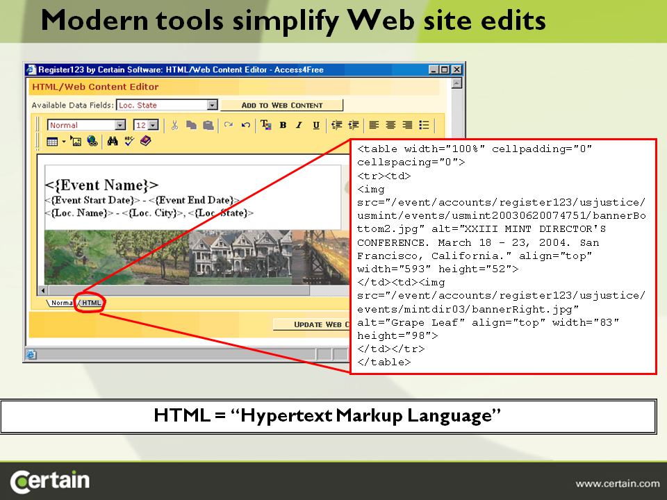Toggle Italic formatting button
Image resolution: width=667 pixels, height=500 pixels.
[299, 125]
